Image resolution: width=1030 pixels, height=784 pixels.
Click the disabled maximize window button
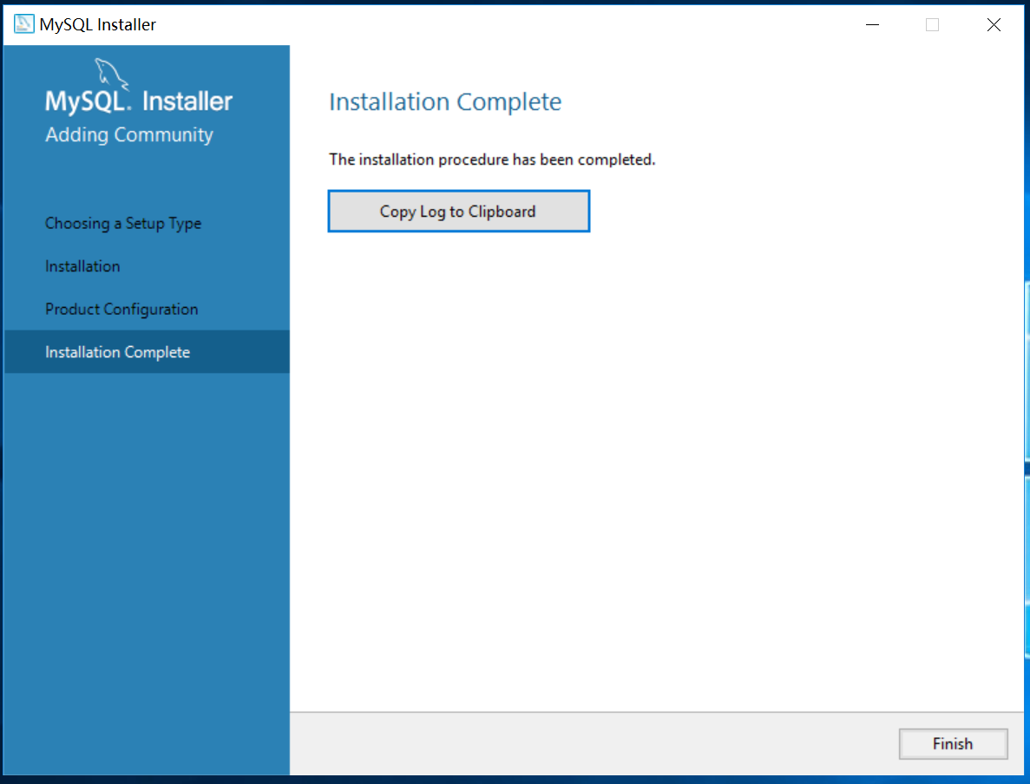pos(932,25)
